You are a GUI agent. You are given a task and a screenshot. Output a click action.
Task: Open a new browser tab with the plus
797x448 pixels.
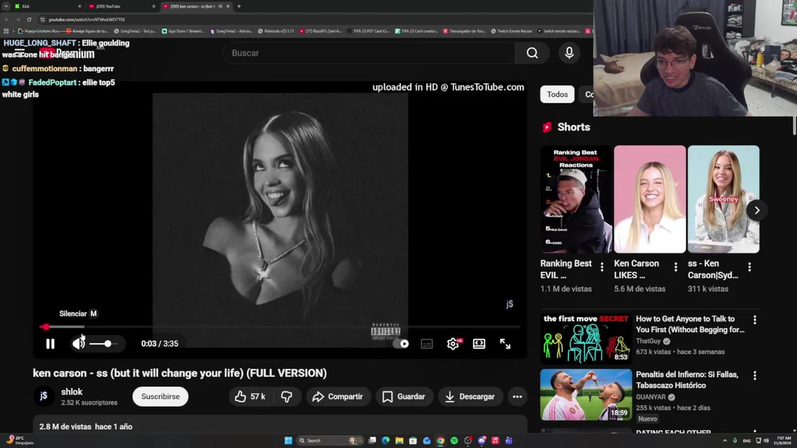click(x=239, y=6)
